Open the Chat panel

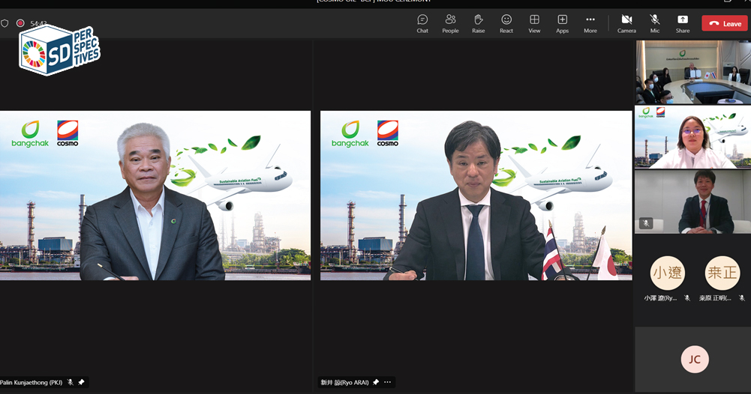(422, 23)
